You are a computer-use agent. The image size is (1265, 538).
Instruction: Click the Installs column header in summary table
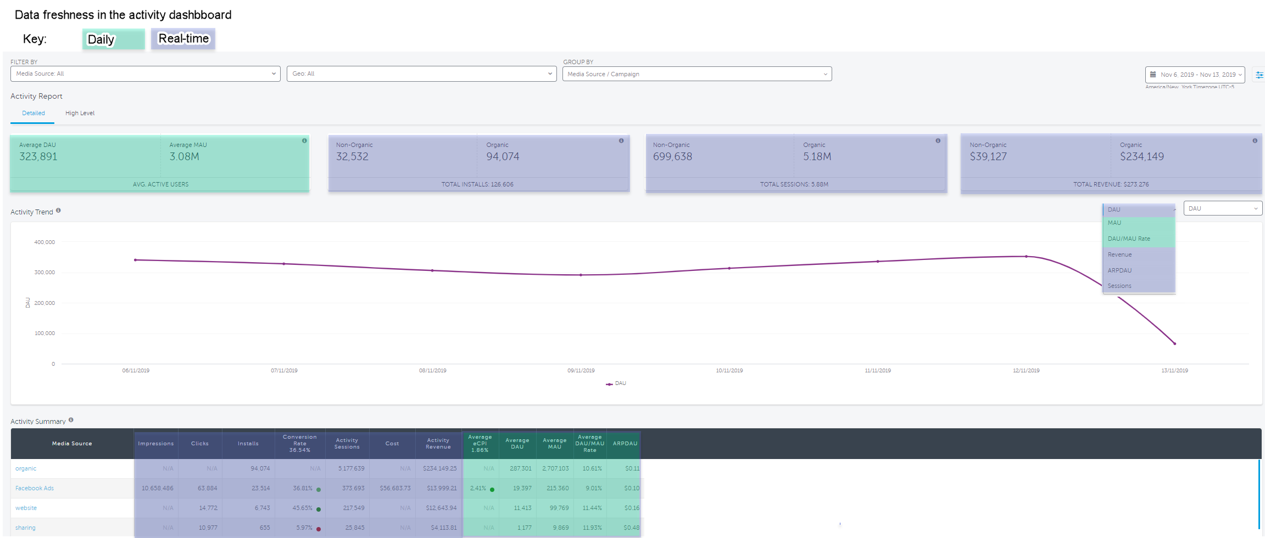tap(248, 444)
